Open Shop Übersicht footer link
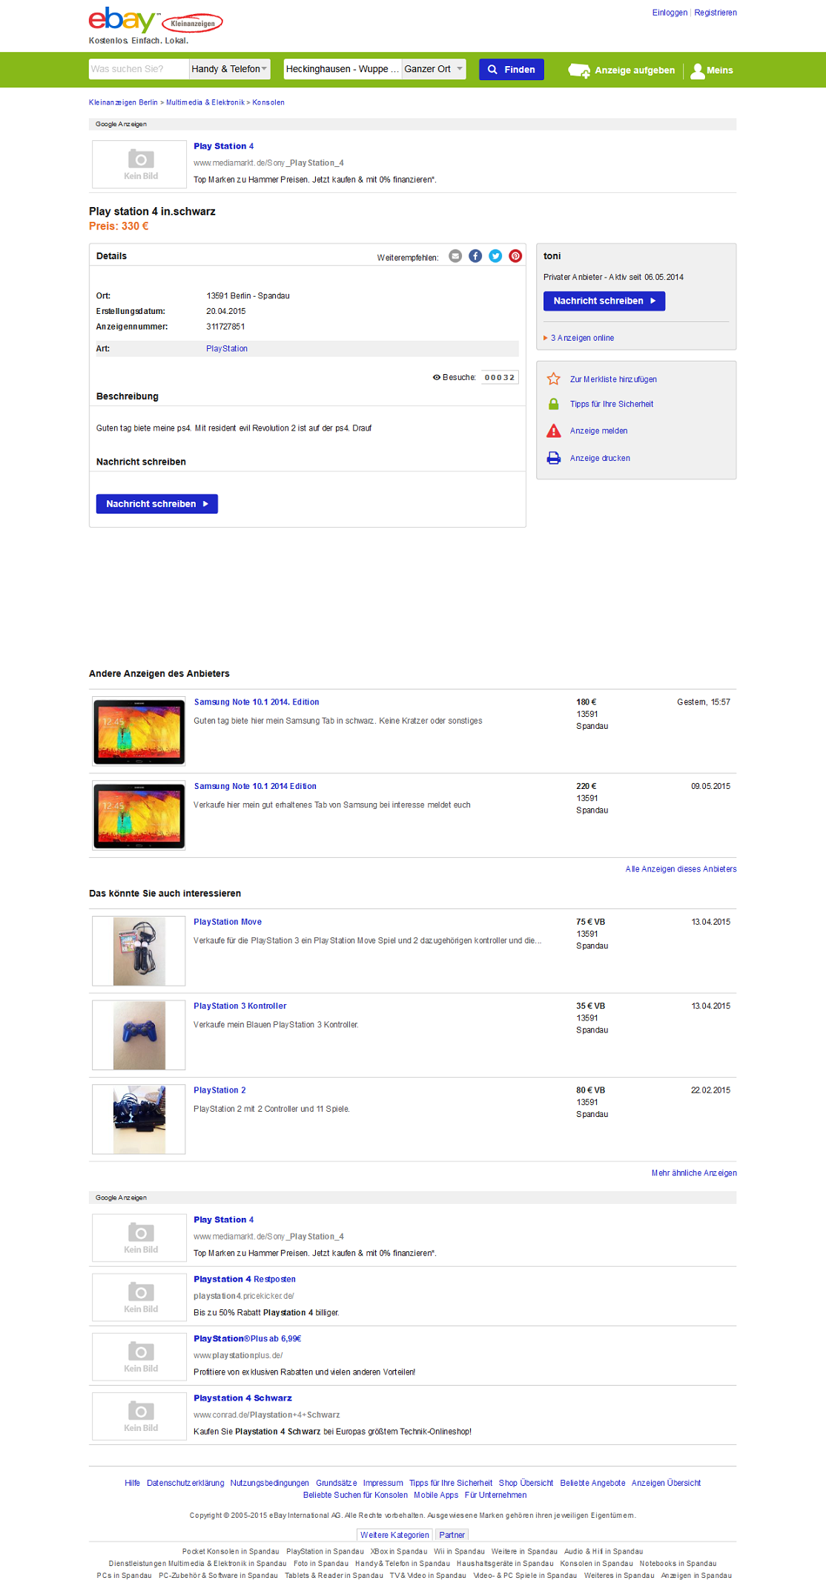 click(526, 1483)
